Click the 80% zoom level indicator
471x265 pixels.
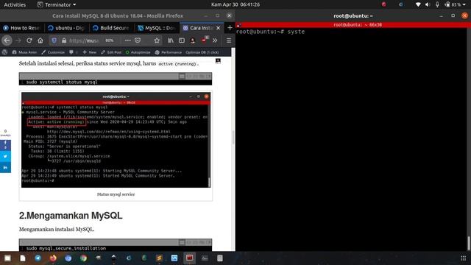[x=110, y=40]
